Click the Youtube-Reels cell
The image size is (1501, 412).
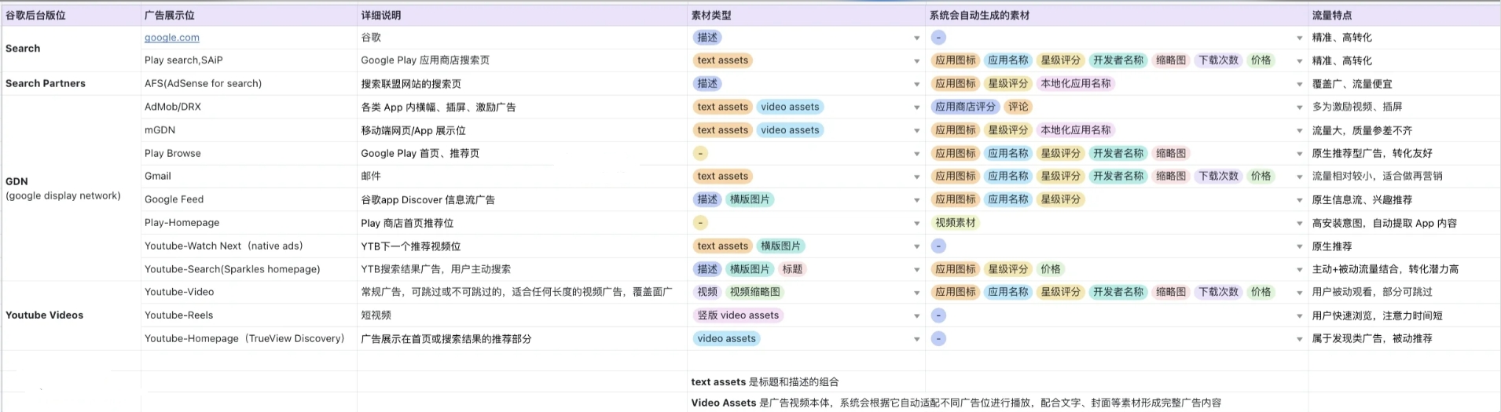249,315
